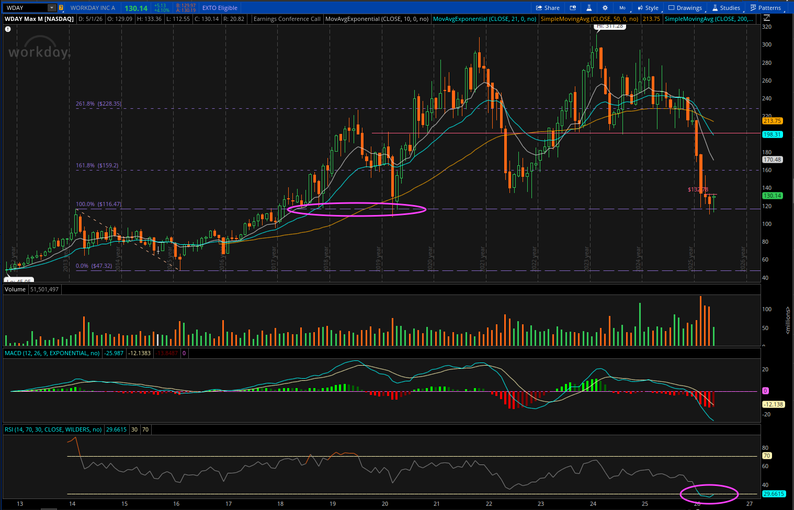Click the bid/ask quote B: 129.97 A: 130.19
This screenshot has width=794, height=510.
tap(186, 8)
